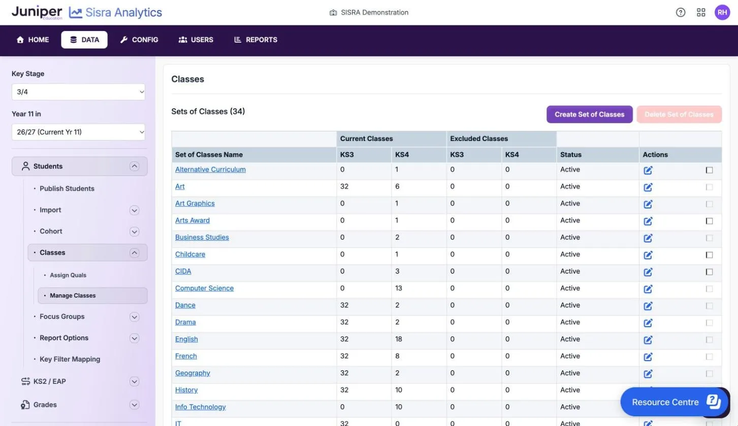Open the Year 11 in dropdown
This screenshot has height=426, width=738.
click(78, 132)
